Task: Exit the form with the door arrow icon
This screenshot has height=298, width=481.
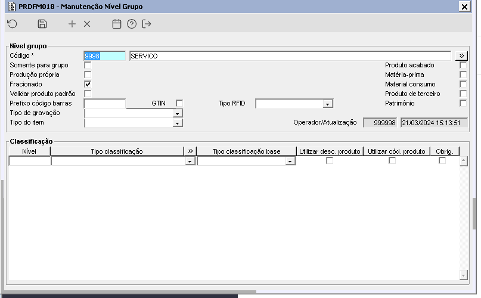Action: [x=147, y=24]
